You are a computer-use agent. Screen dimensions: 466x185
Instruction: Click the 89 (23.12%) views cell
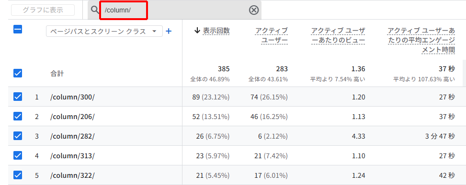(x=211, y=97)
